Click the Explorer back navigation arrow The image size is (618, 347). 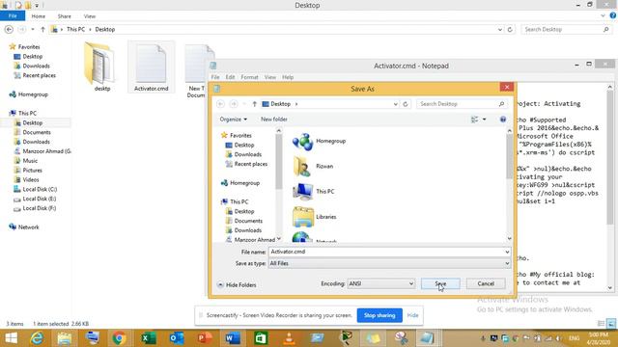(x=9, y=30)
